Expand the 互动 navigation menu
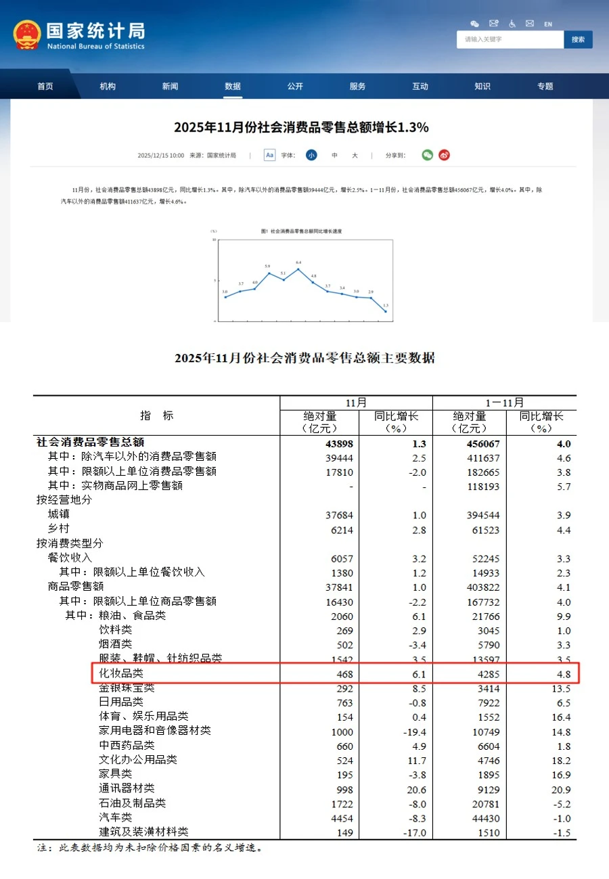The image size is (609, 879). 420,86
